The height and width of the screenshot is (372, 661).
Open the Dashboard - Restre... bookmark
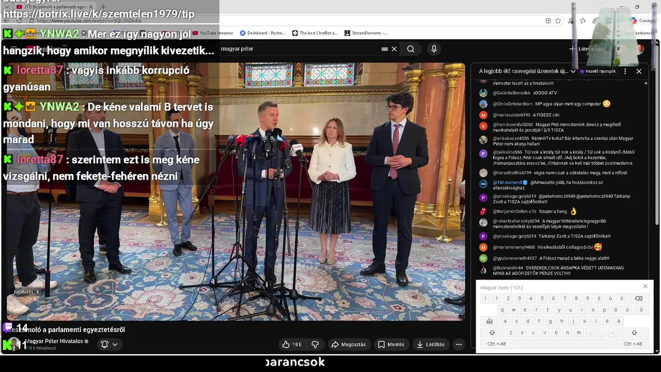(262, 33)
